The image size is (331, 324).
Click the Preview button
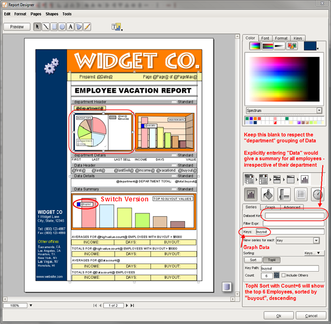17,27
